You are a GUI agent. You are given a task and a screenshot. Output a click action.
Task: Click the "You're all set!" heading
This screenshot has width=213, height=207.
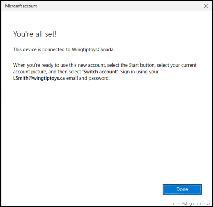click(35, 34)
